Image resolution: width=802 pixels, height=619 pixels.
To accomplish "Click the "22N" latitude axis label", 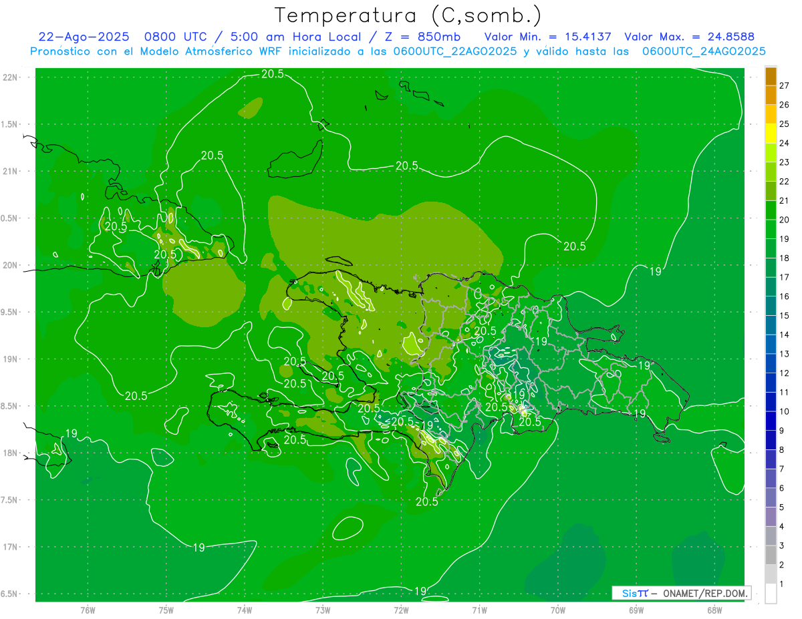I will click(11, 77).
